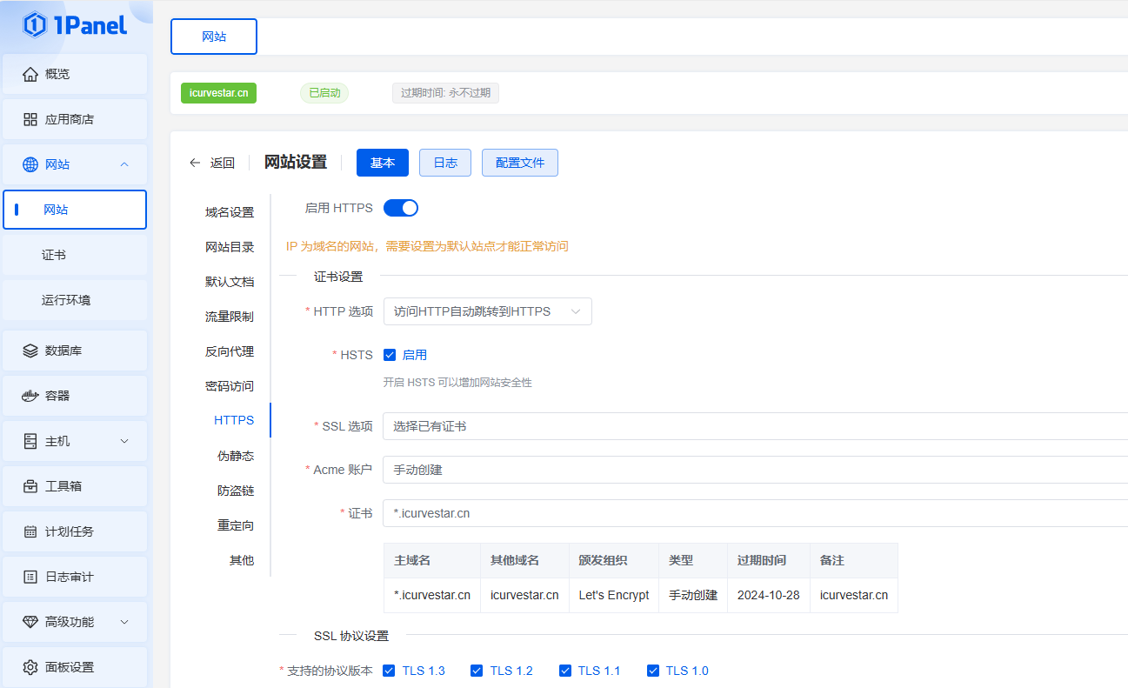Open the HTTP 选项 dropdown
Viewport: 1128px width, 688px height.
pos(487,311)
